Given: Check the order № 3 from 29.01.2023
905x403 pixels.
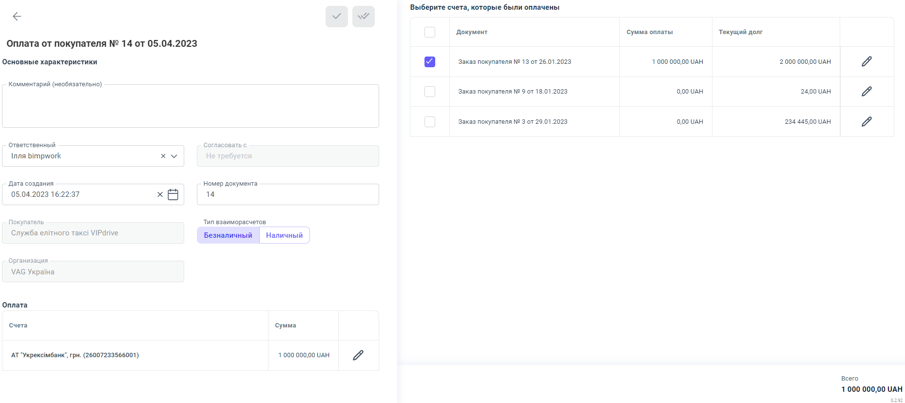Looking at the screenshot, I should 430,122.
